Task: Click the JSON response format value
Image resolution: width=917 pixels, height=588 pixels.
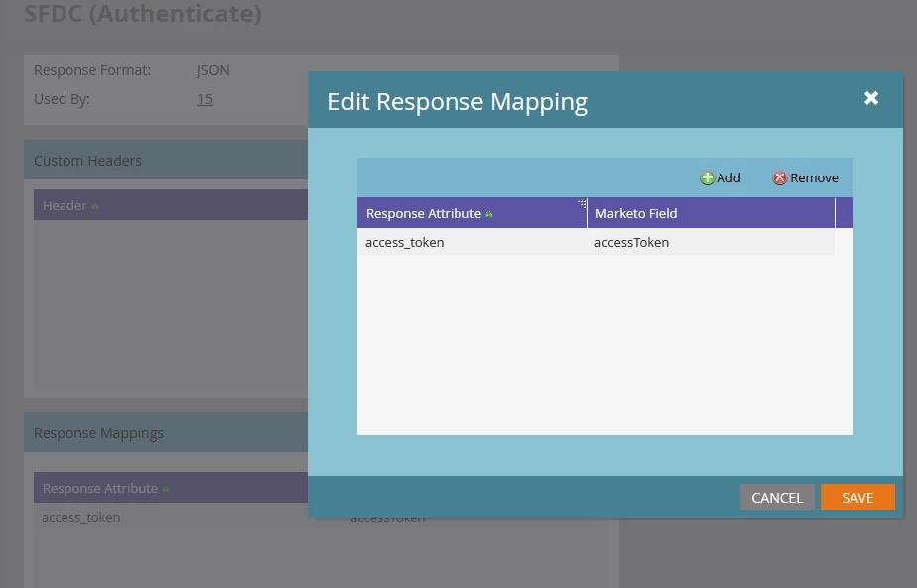Action: point(213,70)
